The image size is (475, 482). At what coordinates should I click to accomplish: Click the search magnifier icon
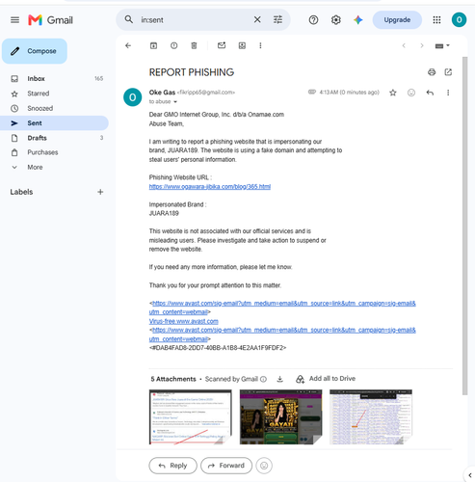[x=129, y=19]
